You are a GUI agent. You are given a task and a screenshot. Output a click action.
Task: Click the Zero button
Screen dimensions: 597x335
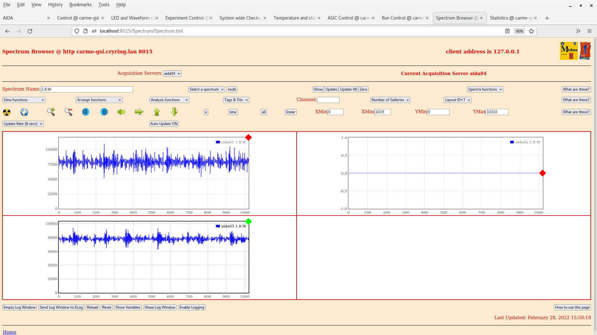point(363,89)
